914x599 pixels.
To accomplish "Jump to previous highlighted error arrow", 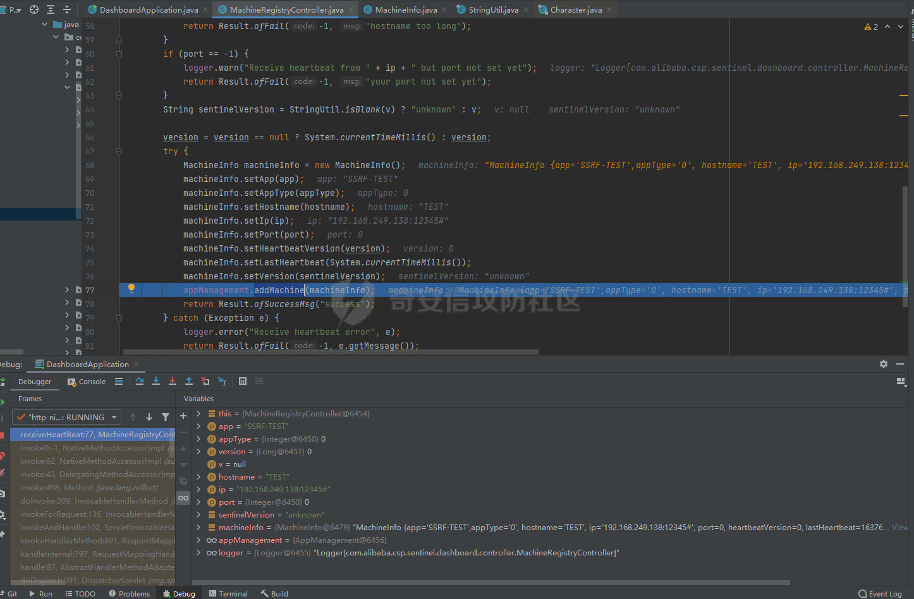I will tap(887, 27).
